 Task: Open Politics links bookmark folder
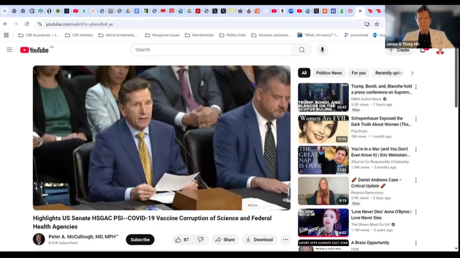(x=233, y=35)
